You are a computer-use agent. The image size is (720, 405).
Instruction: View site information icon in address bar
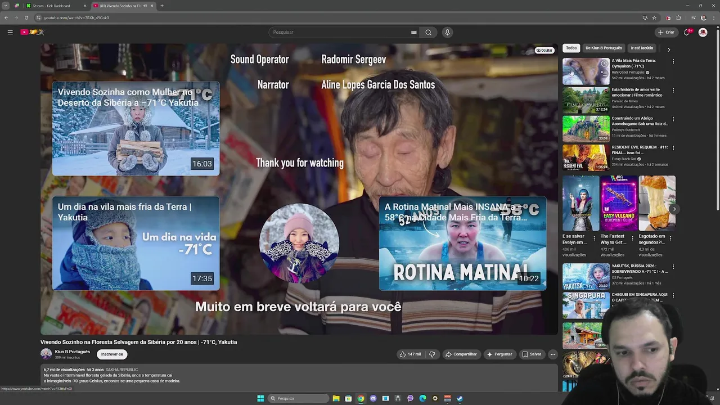[x=39, y=17]
